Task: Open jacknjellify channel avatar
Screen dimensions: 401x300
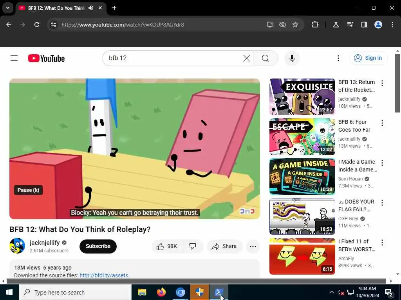Action: pos(17,246)
